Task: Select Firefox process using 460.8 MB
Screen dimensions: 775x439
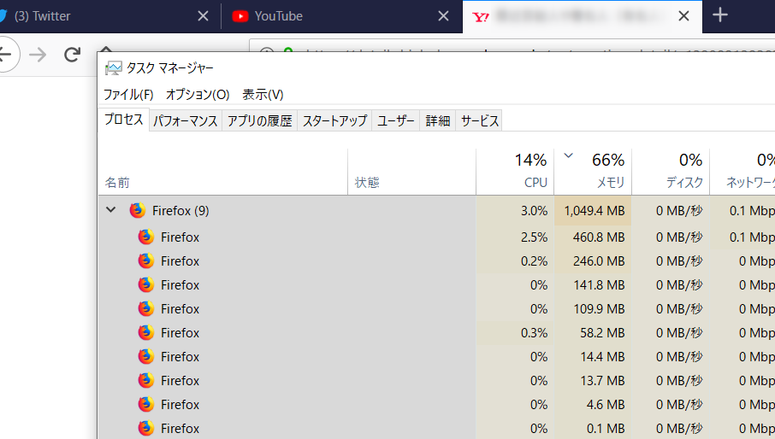Action: (x=436, y=237)
